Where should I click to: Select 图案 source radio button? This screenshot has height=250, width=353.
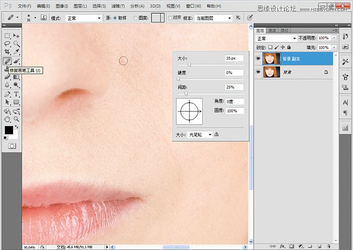(x=136, y=18)
